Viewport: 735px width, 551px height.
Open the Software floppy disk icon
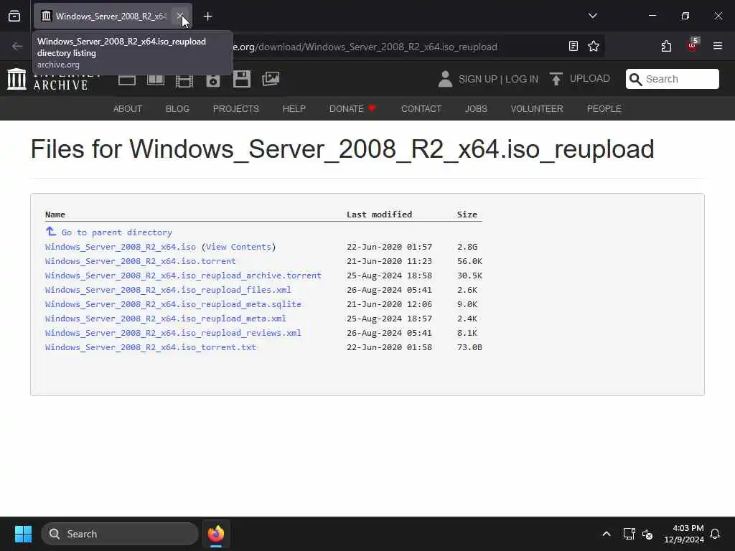[242, 79]
